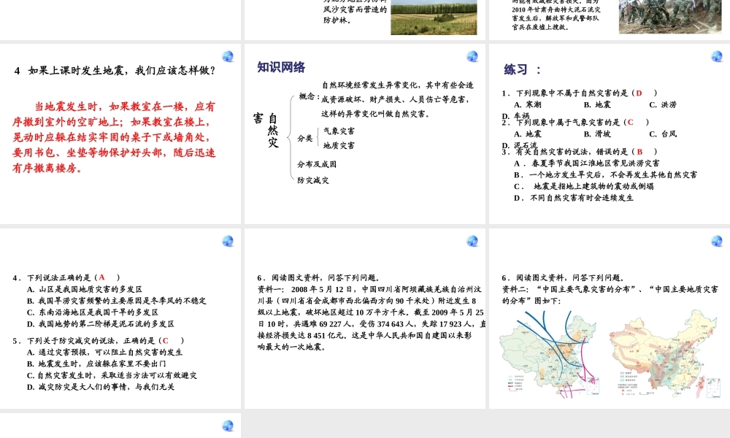Image resolution: width=730 pixels, height=438 pixels.
Task: Open the shelterbelt forest photo
Action: (434, 18)
